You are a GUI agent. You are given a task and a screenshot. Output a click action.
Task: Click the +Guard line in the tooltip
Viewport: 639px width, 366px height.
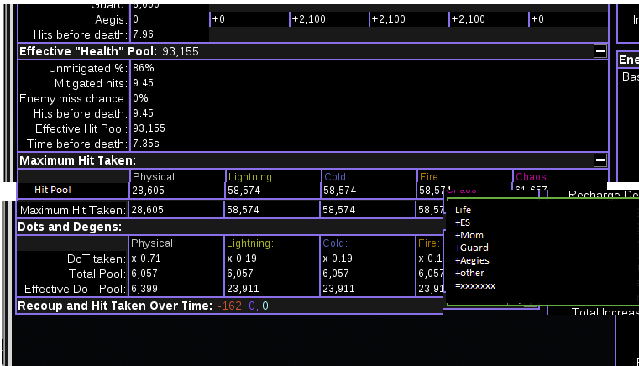click(x=472, y=248)
